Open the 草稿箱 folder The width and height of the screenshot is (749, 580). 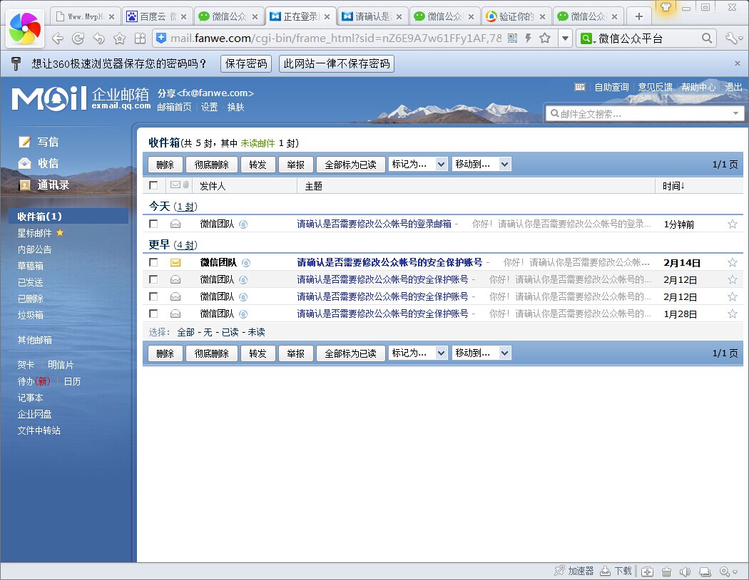(x=31, y=266)
